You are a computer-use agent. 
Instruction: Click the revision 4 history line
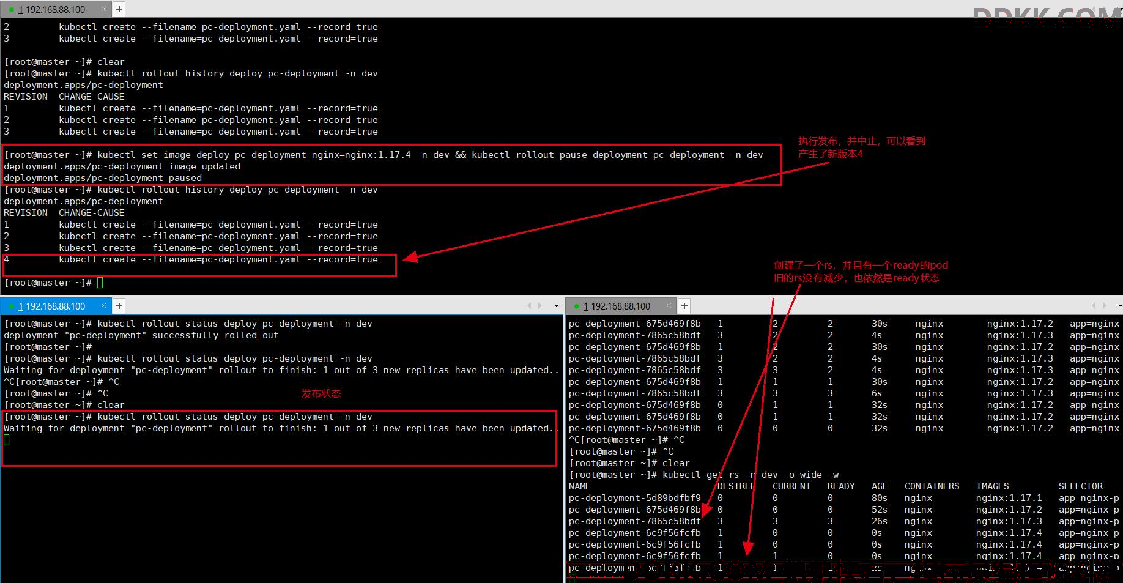(191, 259)
